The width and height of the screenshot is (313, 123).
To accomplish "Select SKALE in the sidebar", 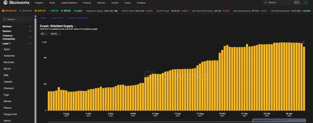I will 7,121.
